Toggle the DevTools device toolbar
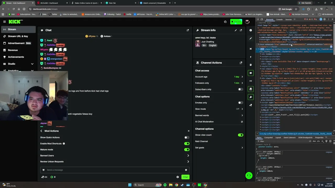The width and height of the screenshot is (335, 188). click(x=262, y=19)
